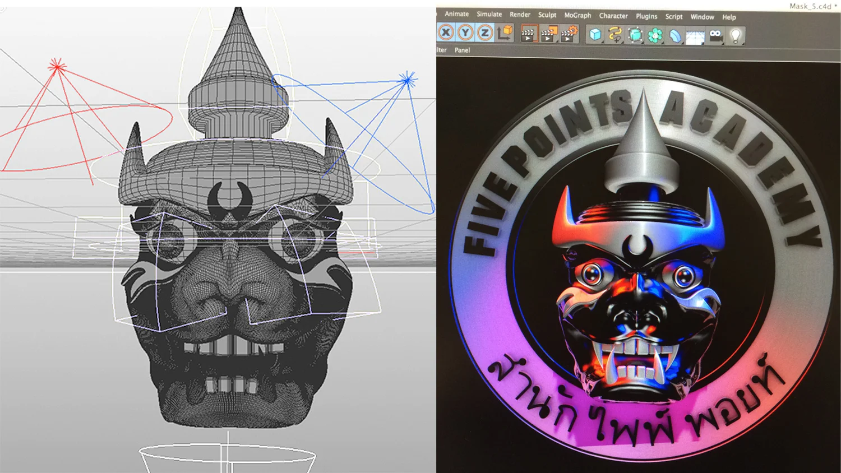Open the blue Bend deformer icon
The width and height of the screenshot is (841, 473).
coord(675,36)
